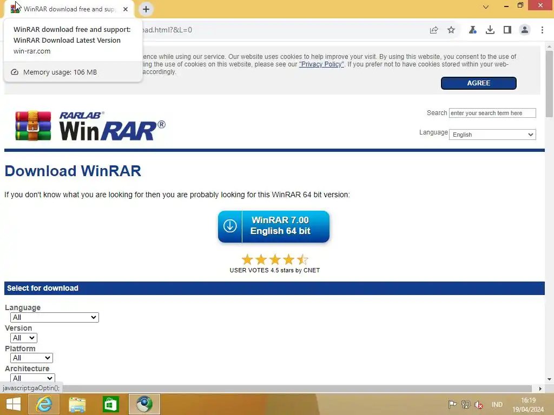Expand the Platform filter dropdown

31,358
